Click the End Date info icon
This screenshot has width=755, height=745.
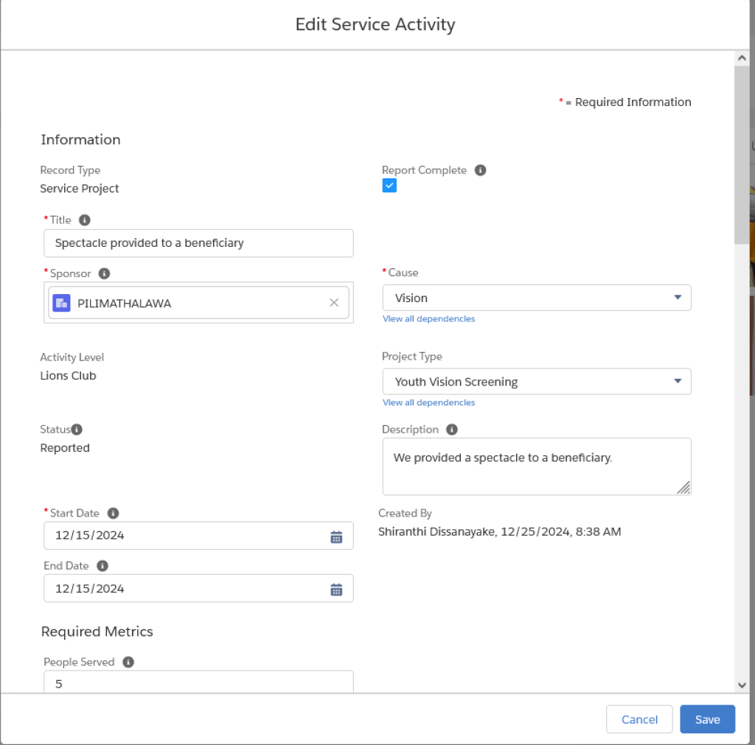pos(102,565)
